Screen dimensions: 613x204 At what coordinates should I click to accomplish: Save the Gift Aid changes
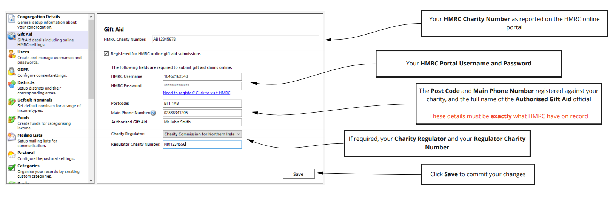pyautogui.click(x=299, y=174)
